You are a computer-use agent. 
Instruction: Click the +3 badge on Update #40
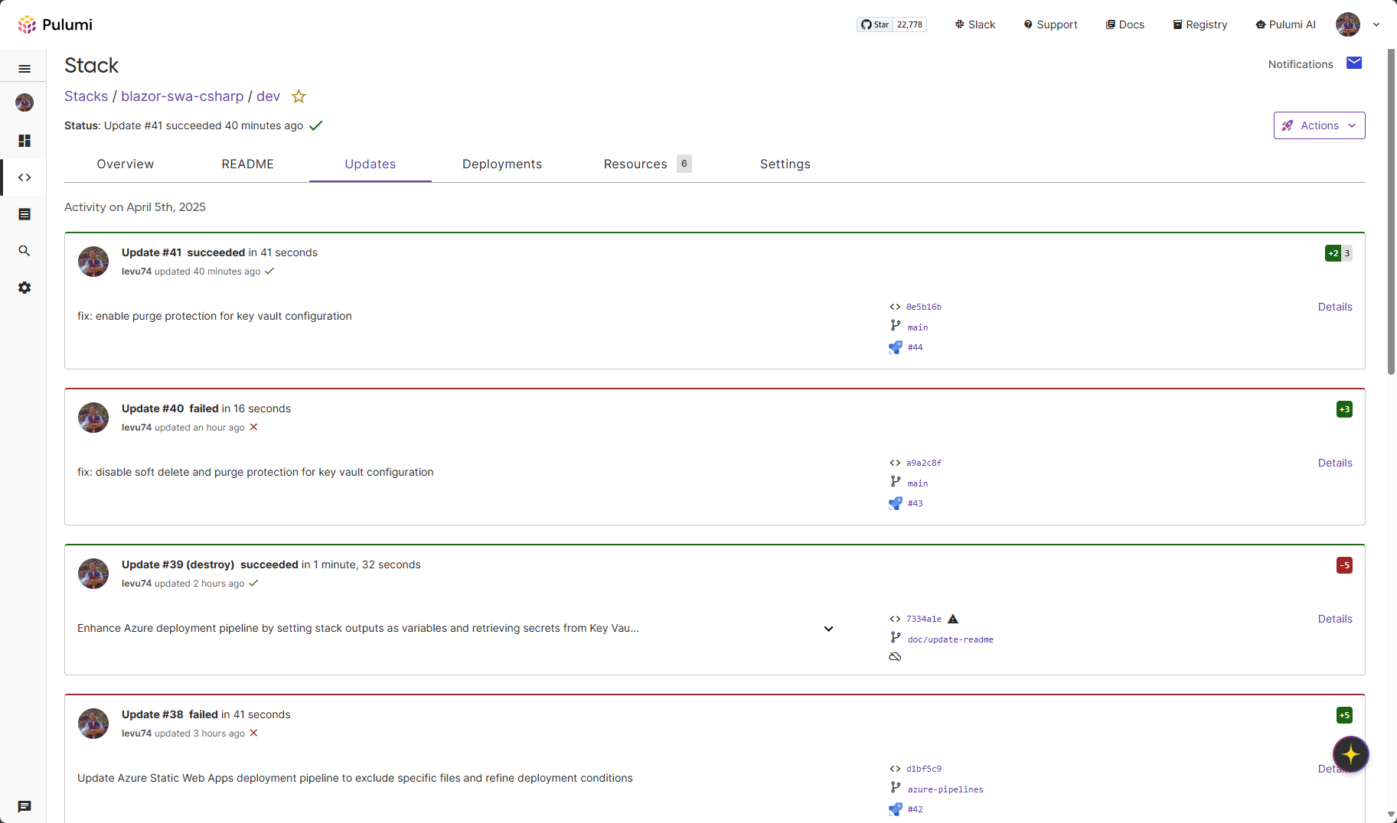[1344, 409]
